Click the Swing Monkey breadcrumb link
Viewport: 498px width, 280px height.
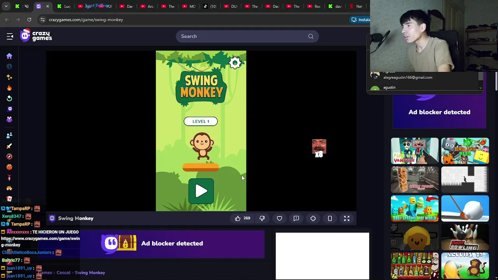90,273
